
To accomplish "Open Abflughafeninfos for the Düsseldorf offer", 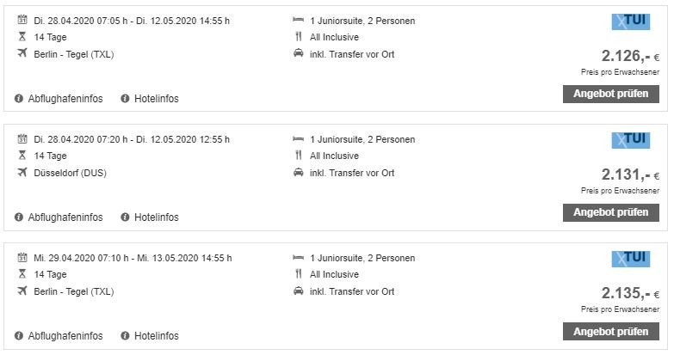I will [65, 217].
